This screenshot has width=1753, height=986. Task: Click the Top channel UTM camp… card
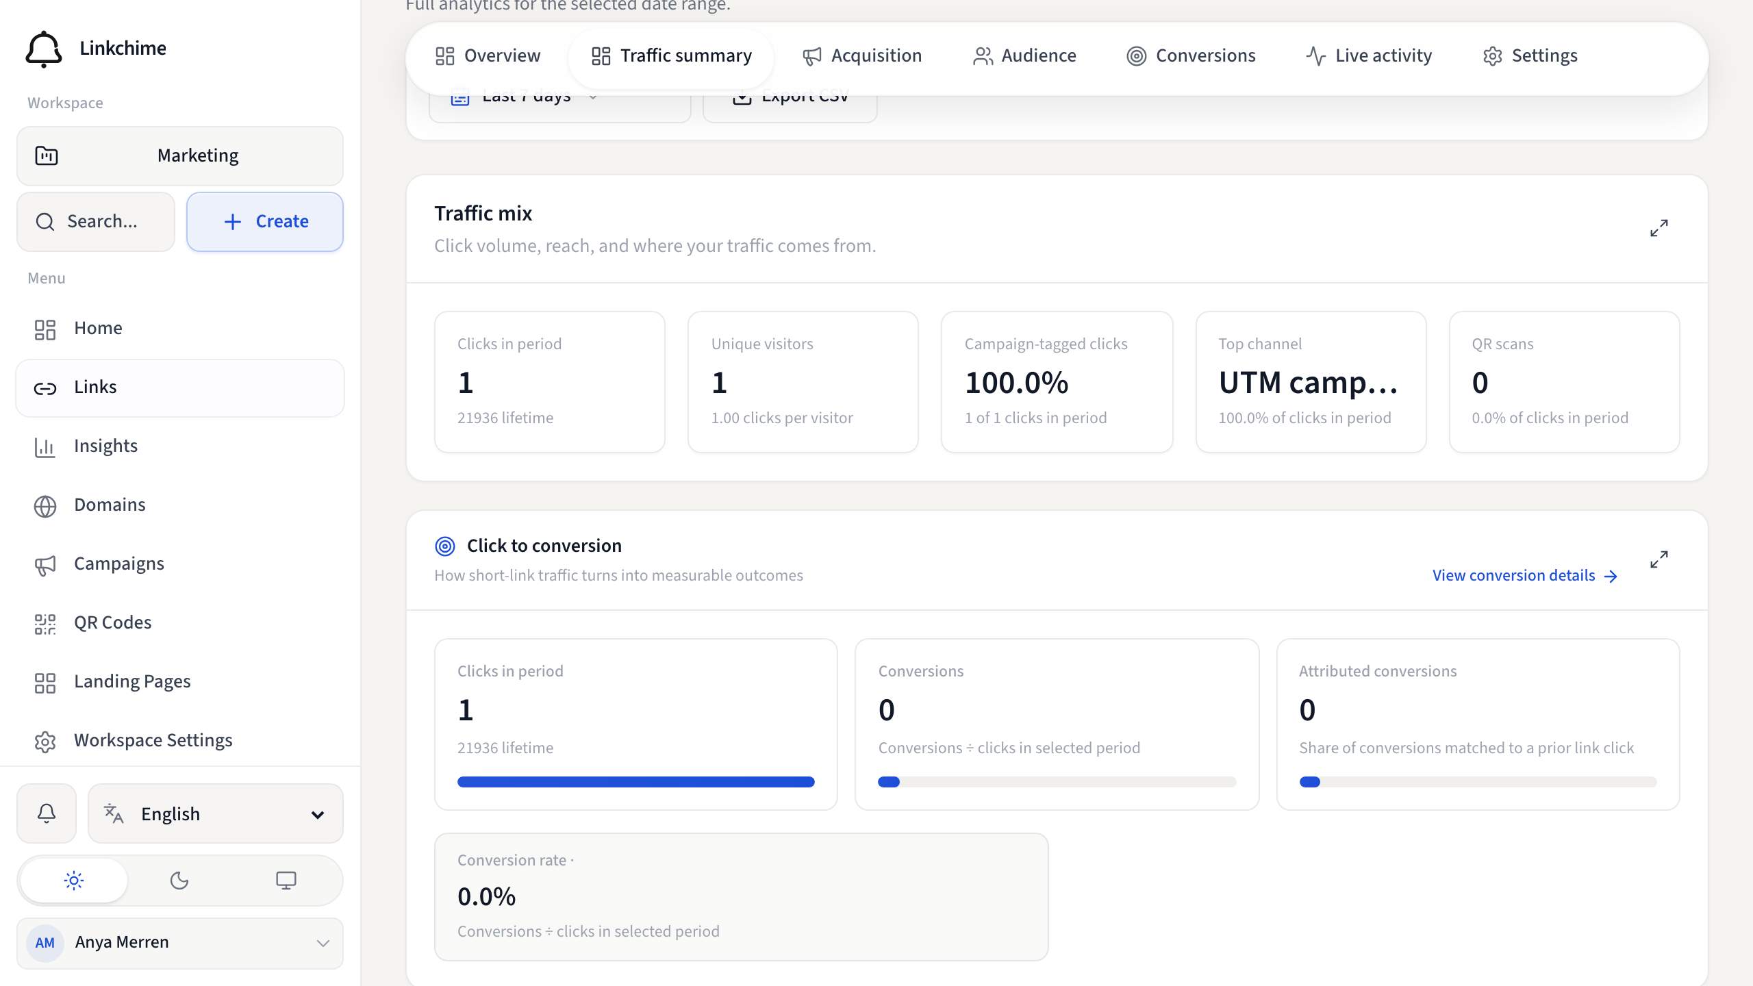tap(1311, 382)
